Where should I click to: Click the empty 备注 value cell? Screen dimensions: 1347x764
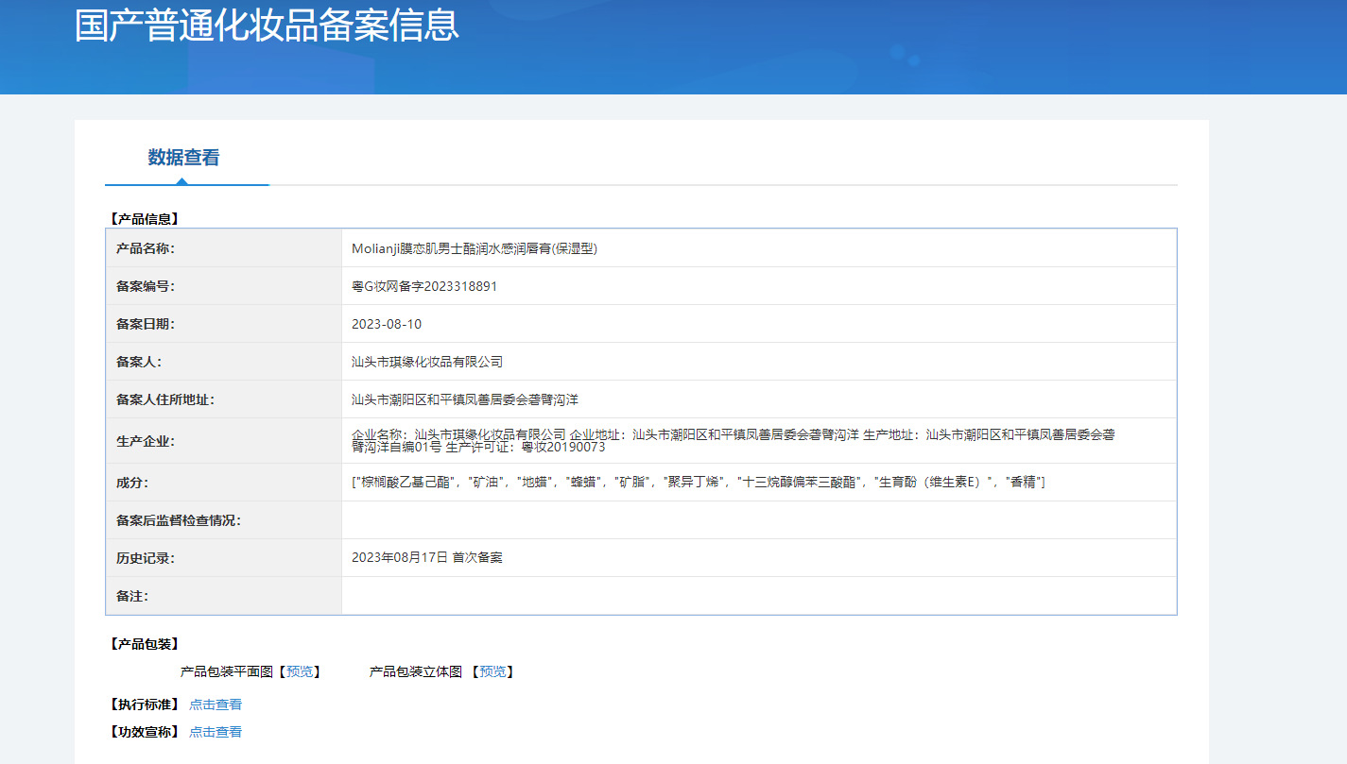click(x=758, y=596)
